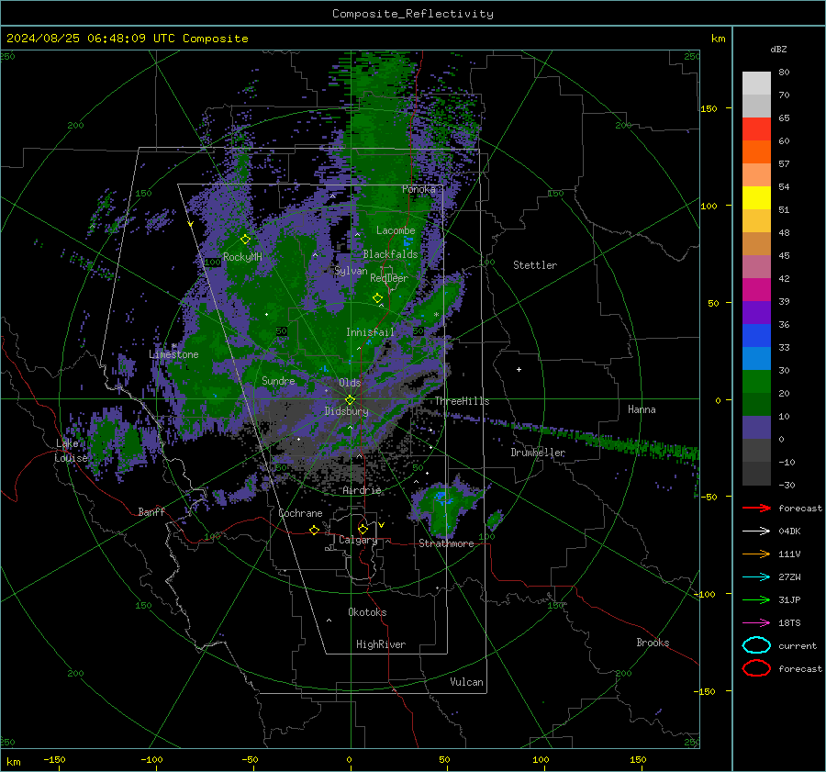
Task: Select the HighRiver label
Action: (x=381, y=644)
